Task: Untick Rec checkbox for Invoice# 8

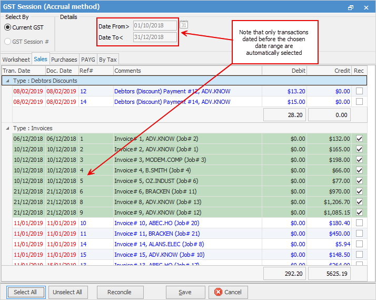Action: click(359, 202)
